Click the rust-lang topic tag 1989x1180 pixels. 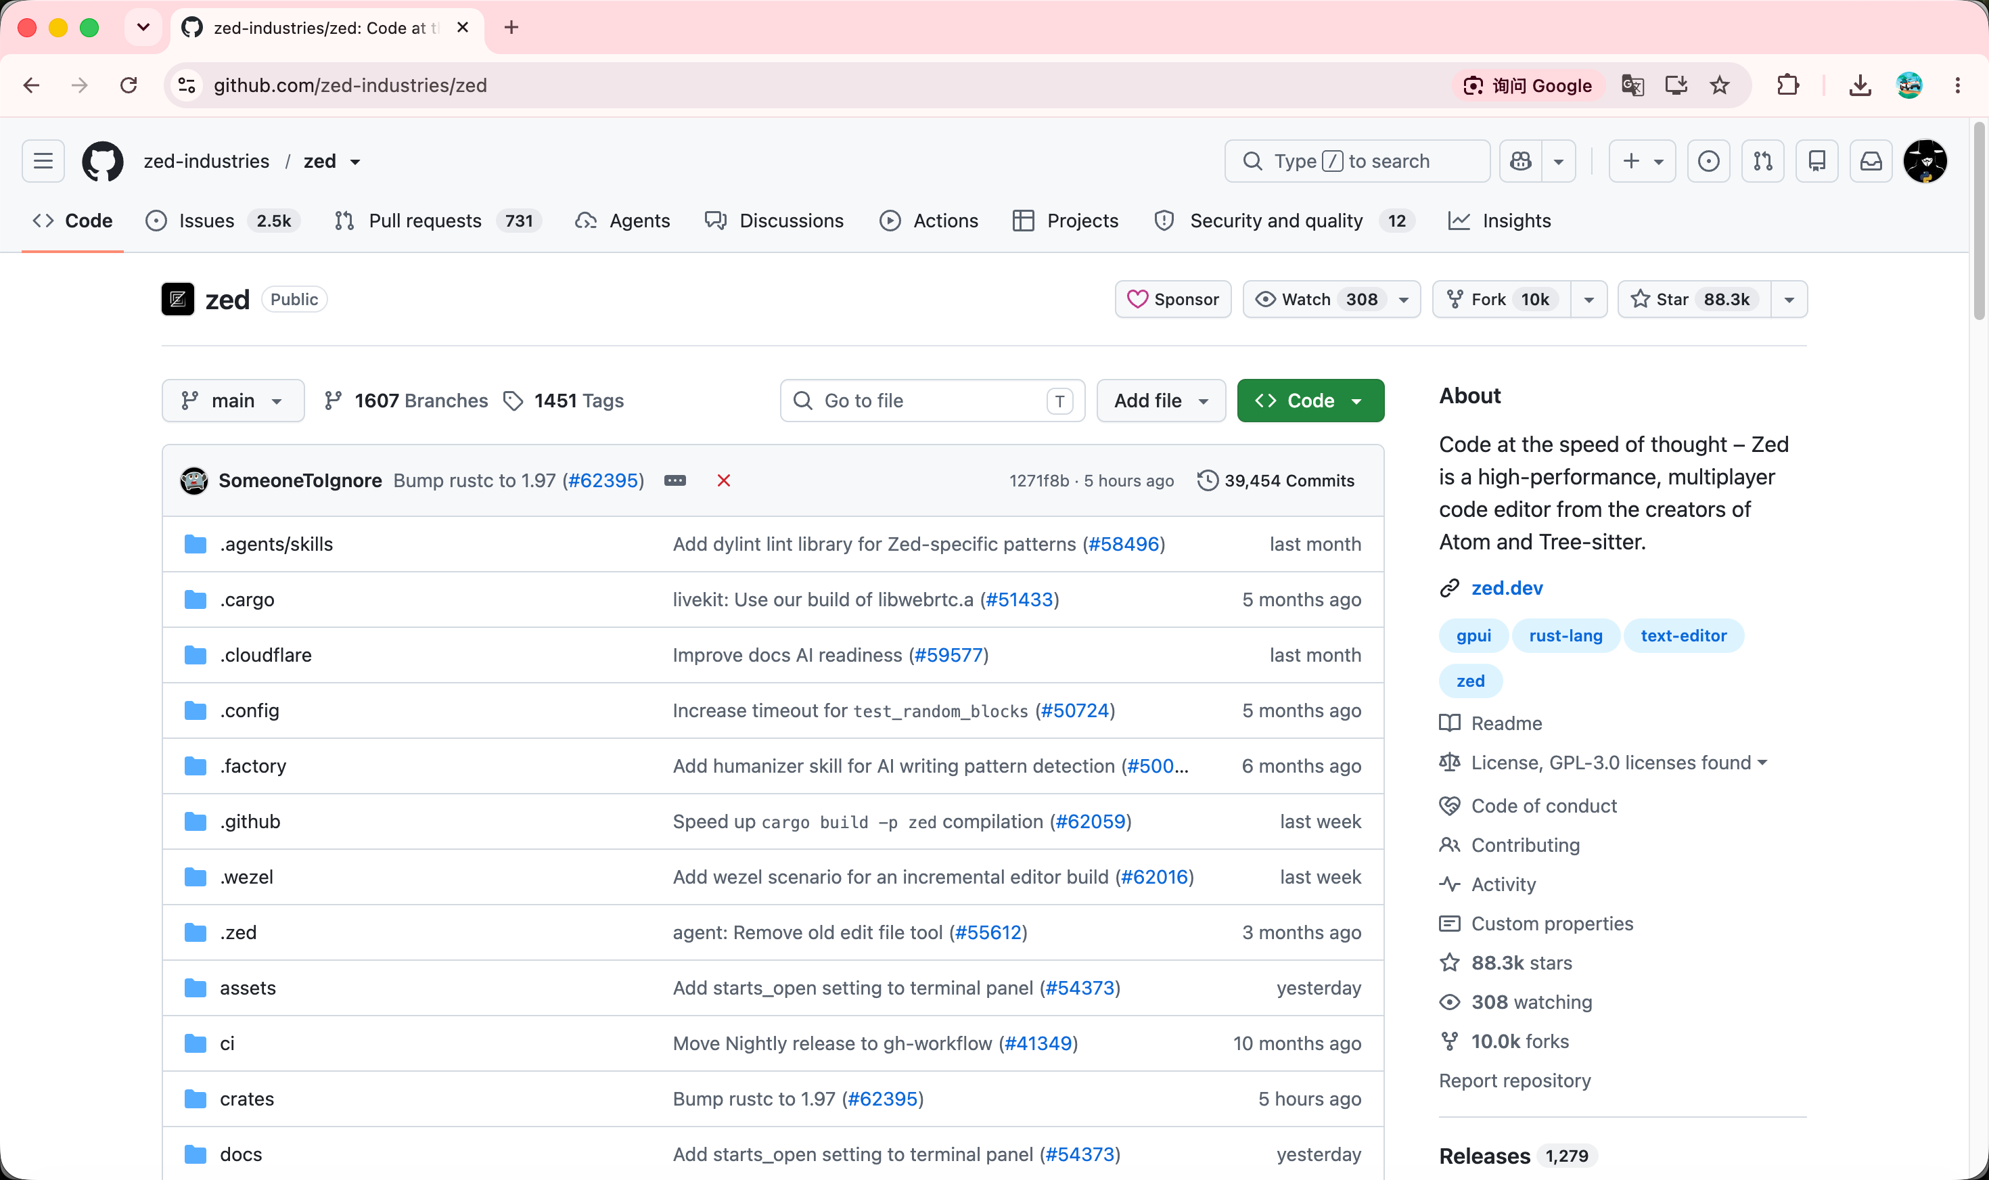click(x=1565, y=636)
